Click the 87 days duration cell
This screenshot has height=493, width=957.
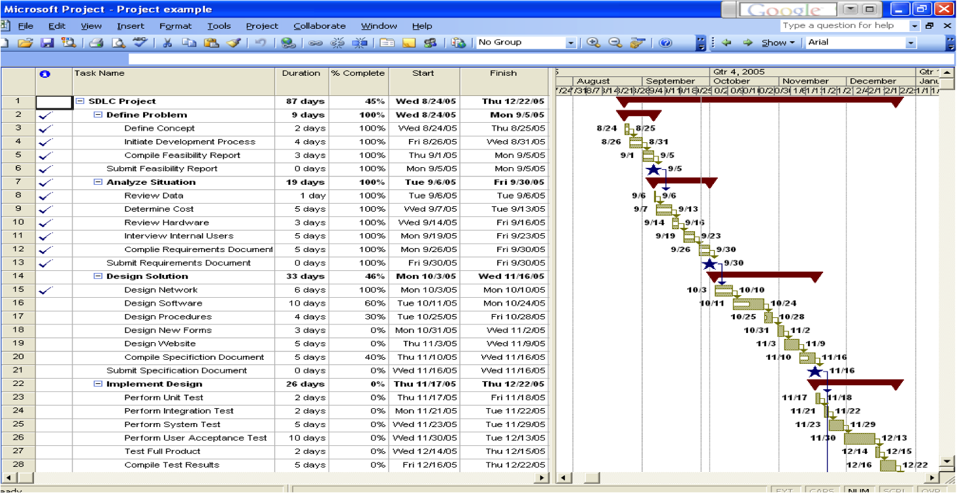coord(302,101)
